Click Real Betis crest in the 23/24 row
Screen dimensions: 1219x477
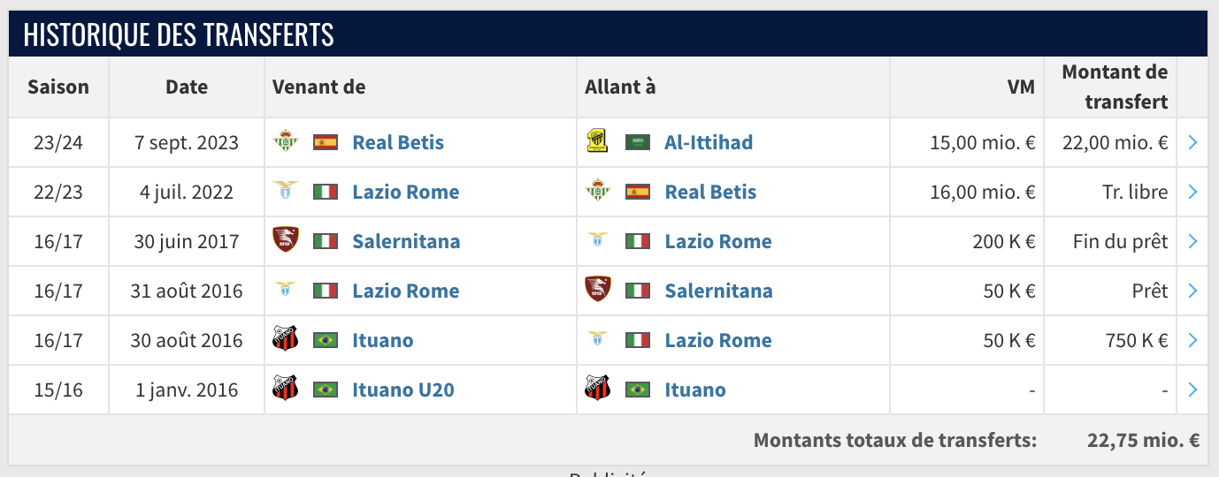pyautogui.click(x=286, y=142)
